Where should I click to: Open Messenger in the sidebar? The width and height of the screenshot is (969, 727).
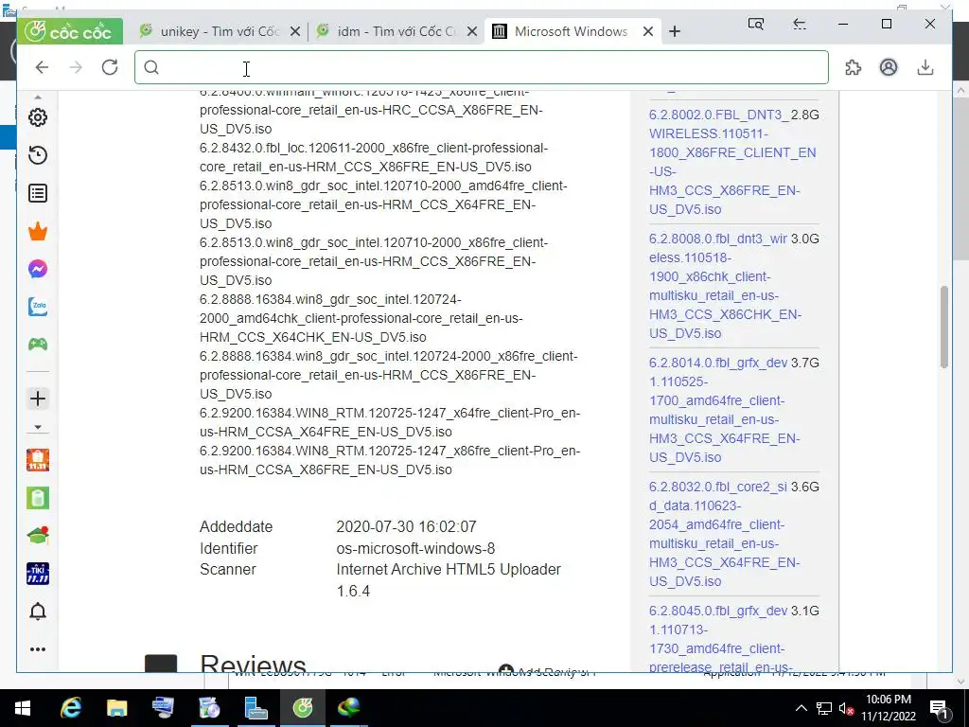(38, 269)
